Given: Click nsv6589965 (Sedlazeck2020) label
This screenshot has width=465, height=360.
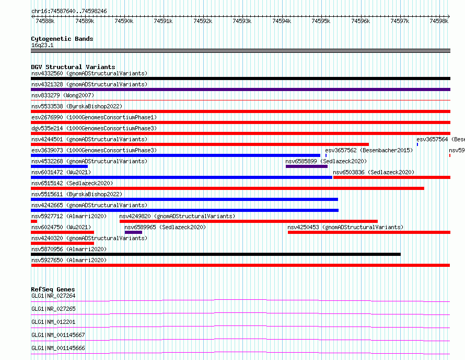Looking at the screenshot, I should (165, 227).
